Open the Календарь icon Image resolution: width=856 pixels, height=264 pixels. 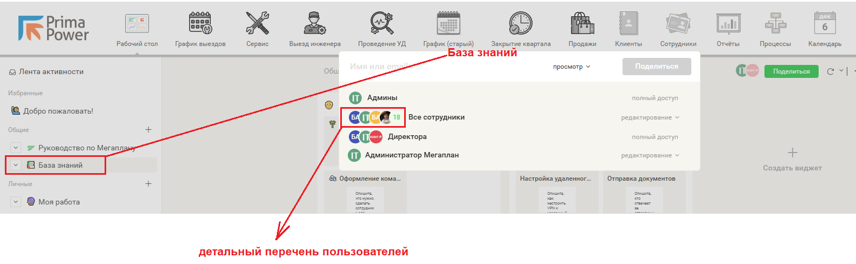click(x=825, y=24)
